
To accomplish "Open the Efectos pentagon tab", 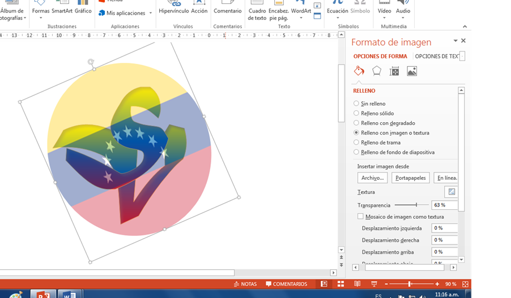I will [x=376, y=71].
